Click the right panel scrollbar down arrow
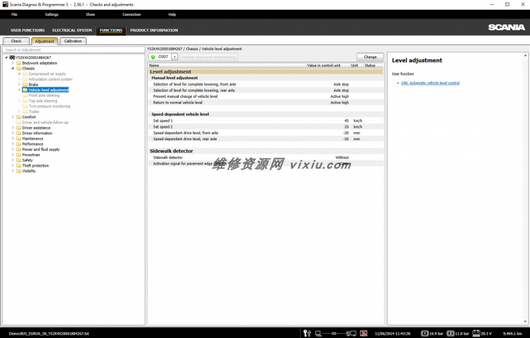 525,322
